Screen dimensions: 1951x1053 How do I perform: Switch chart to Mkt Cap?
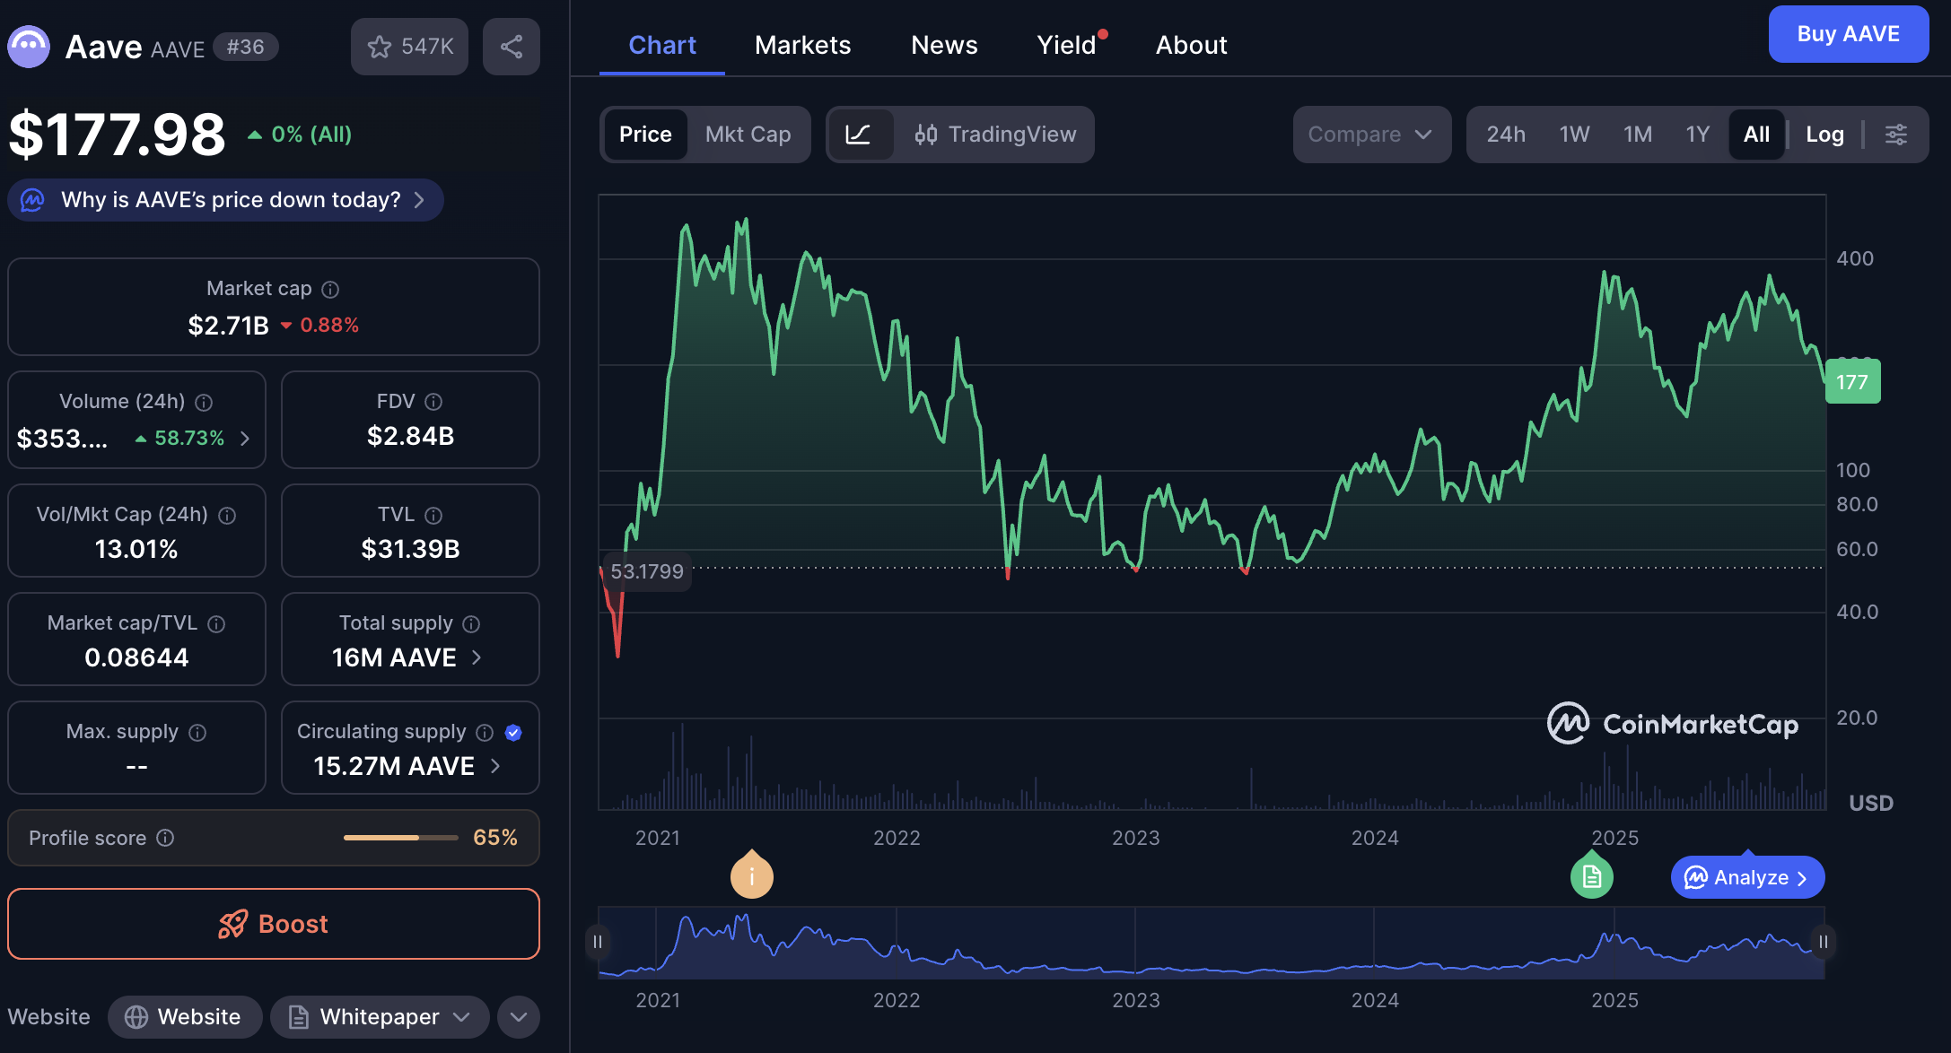[748, 135]
